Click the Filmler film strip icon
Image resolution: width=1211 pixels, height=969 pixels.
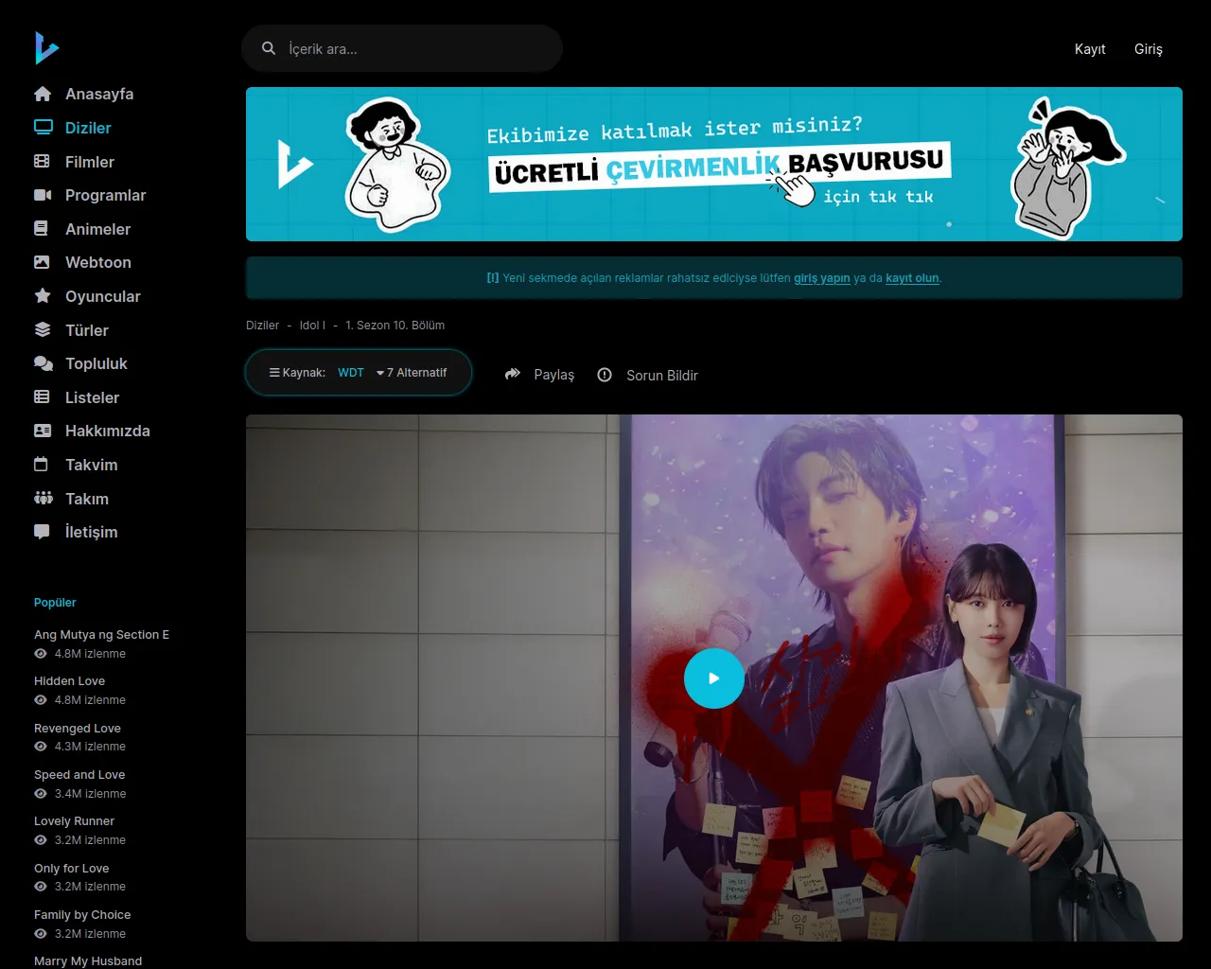tap(43, 162)
